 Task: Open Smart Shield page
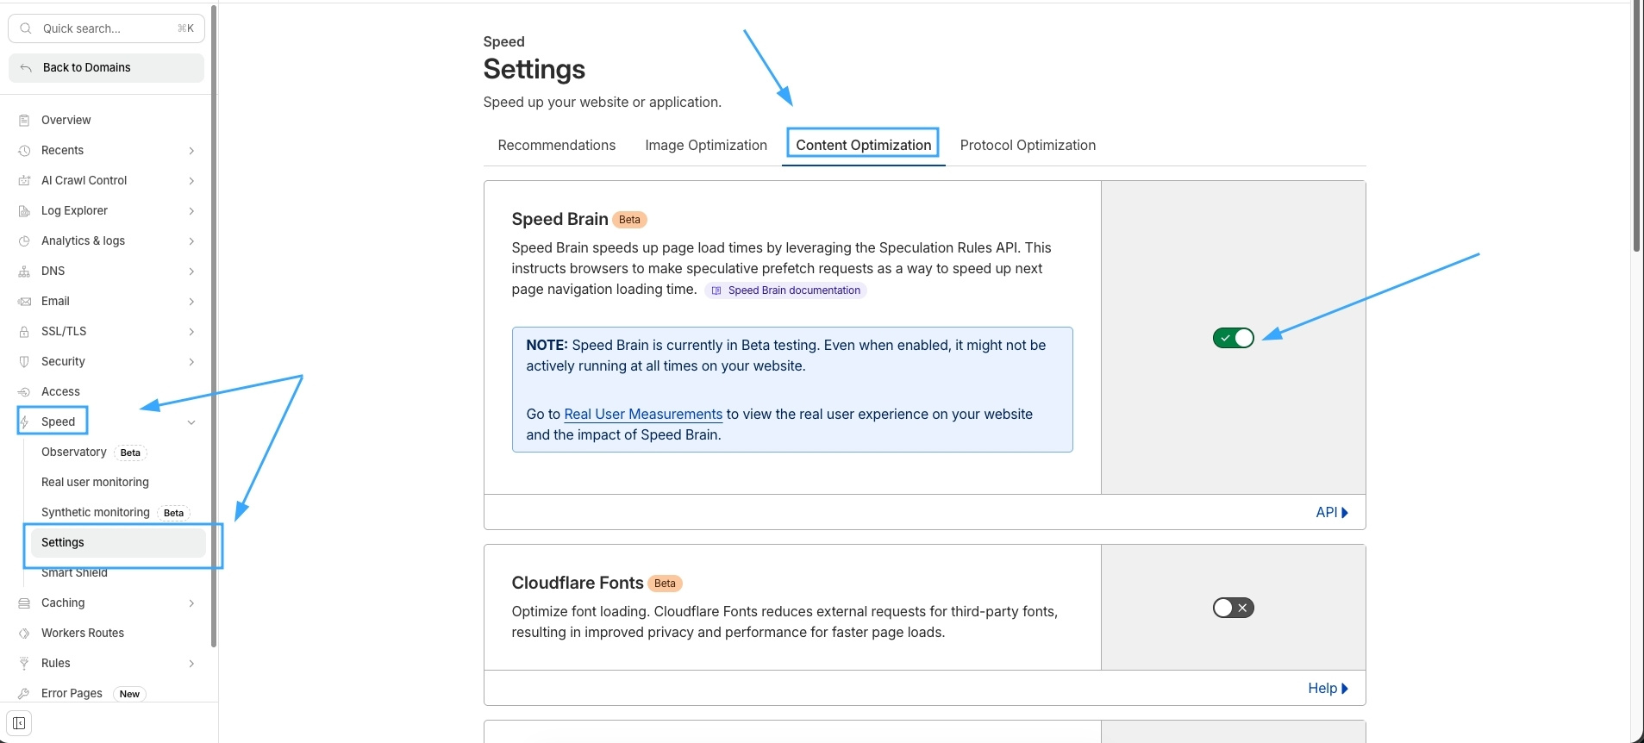pyautogui.click(x=74, y=573)
